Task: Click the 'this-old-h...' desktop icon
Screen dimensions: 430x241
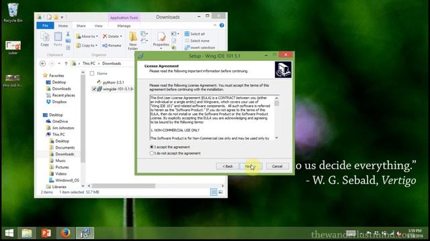Action: [x=13, y=81]
